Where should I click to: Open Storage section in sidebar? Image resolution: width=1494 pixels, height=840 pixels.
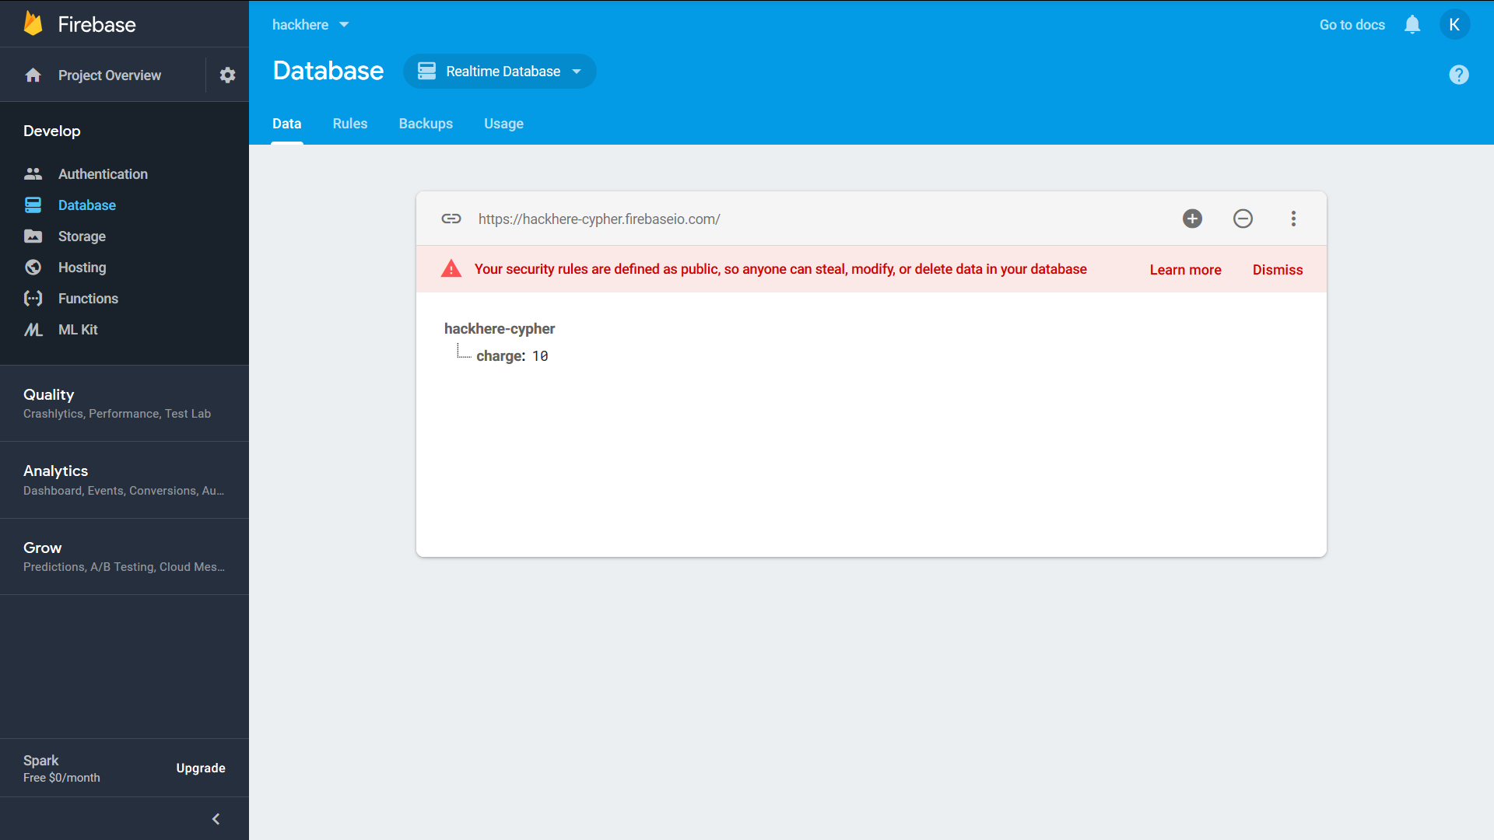tap(82, 236)
